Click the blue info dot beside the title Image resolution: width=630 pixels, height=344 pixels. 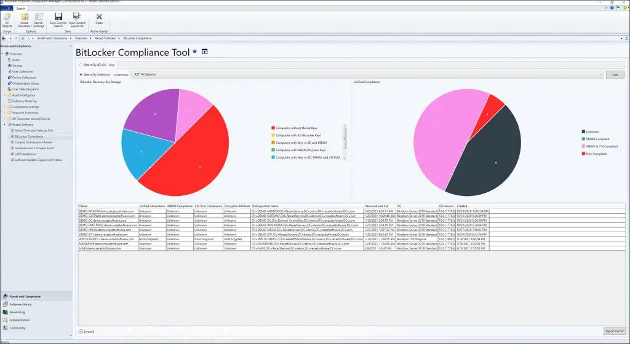[x=195, y=52]
